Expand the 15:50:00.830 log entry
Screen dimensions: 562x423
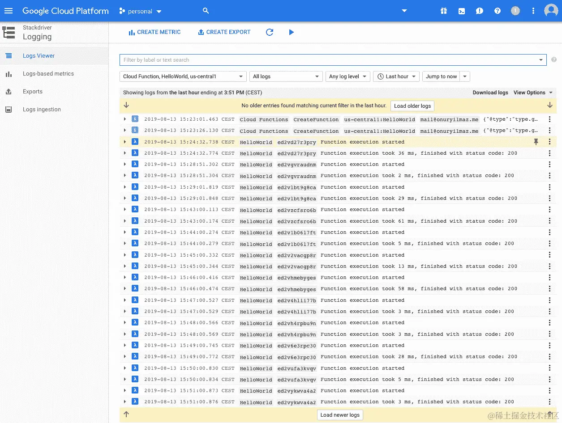[x=125, y=368]
